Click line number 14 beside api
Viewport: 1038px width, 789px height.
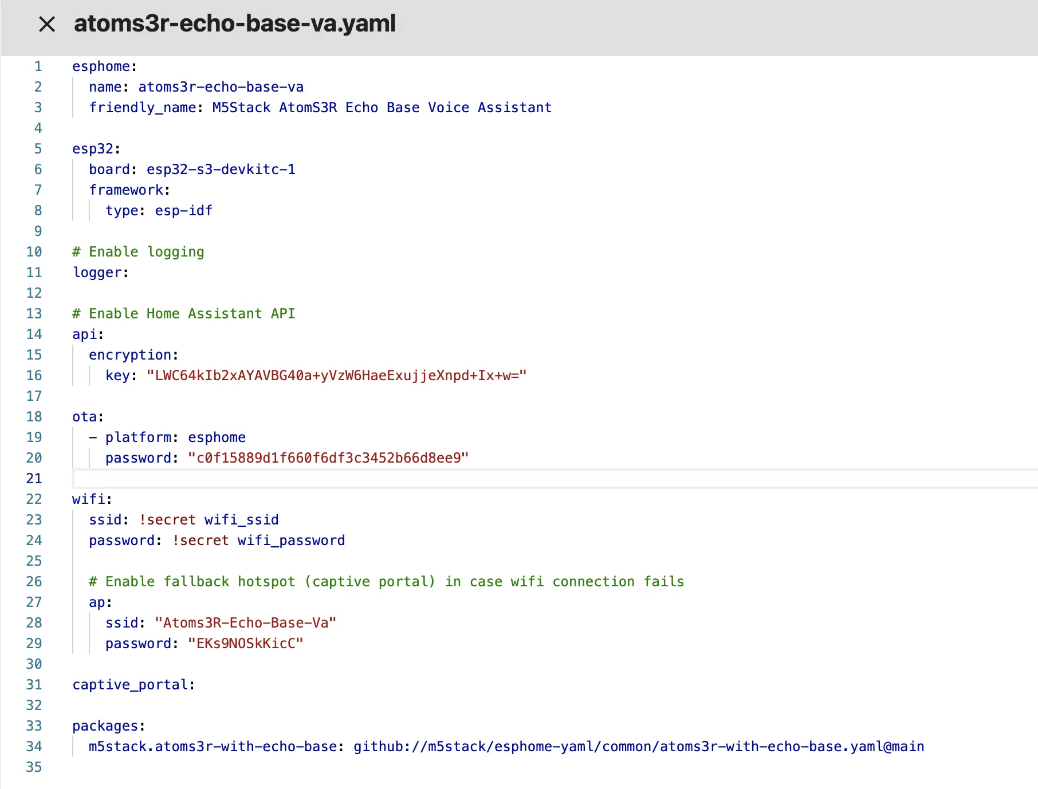click(34, 334)
